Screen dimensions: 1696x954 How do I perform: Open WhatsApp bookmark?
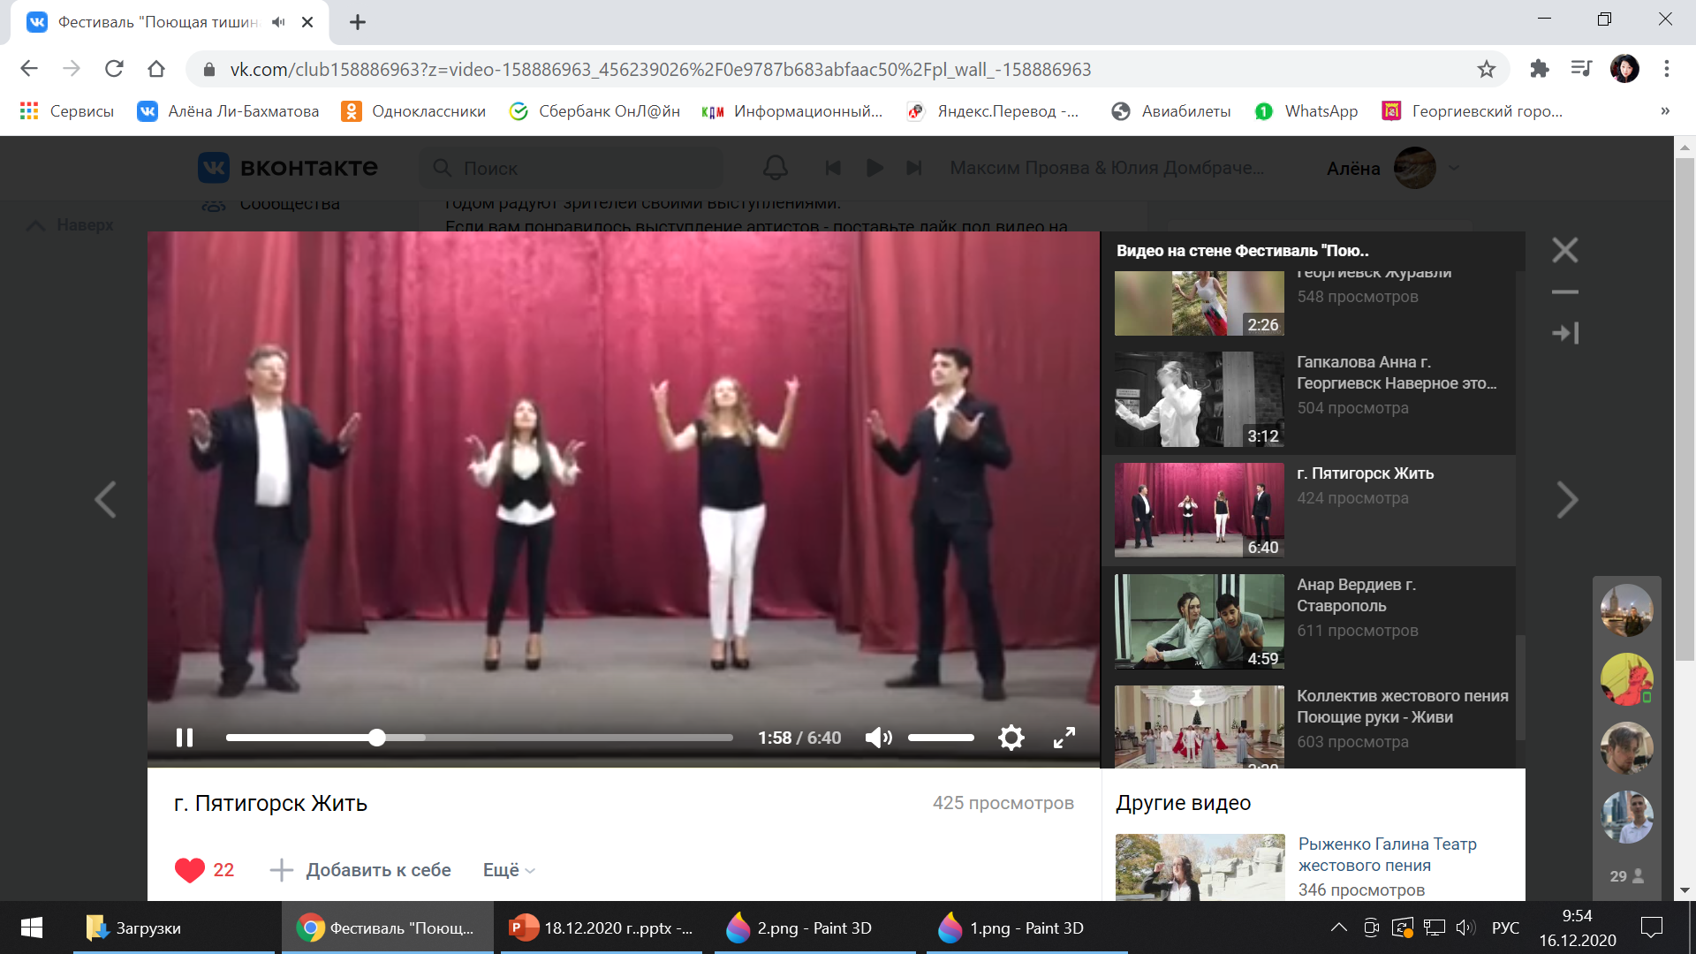coord(1306,111)
